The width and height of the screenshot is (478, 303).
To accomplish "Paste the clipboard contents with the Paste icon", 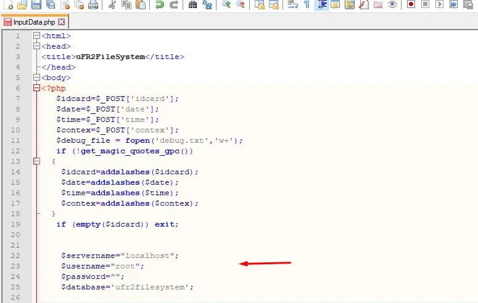I will [x=141, y=4].
